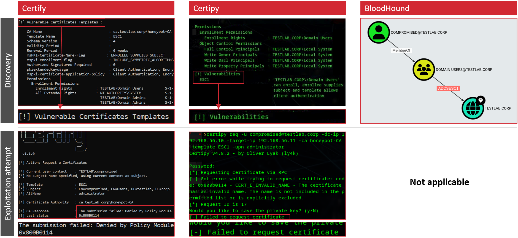518x238 pixels.
Task: Click the pkiextendedkeyusage line
Action: tap(100, 69)
